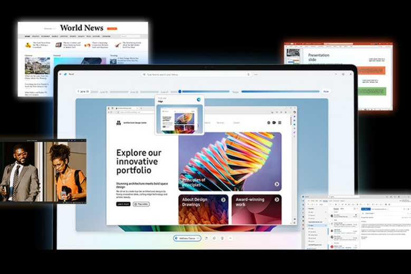
Task: Click the man in the suit video tile
Action: click(21, 172)
